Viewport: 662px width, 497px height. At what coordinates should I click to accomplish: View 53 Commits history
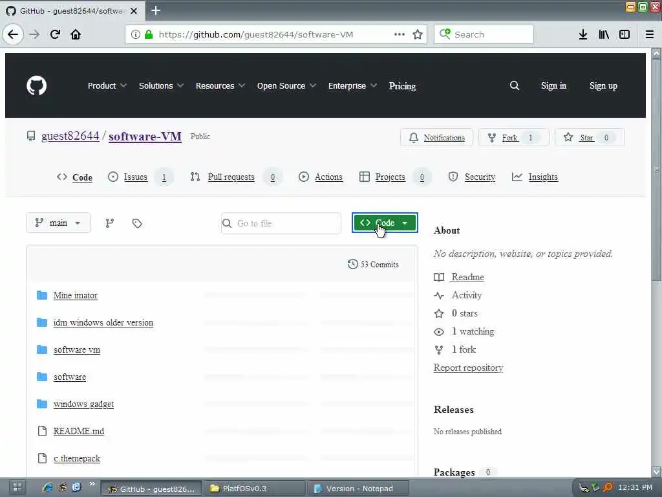pos(373,265)
